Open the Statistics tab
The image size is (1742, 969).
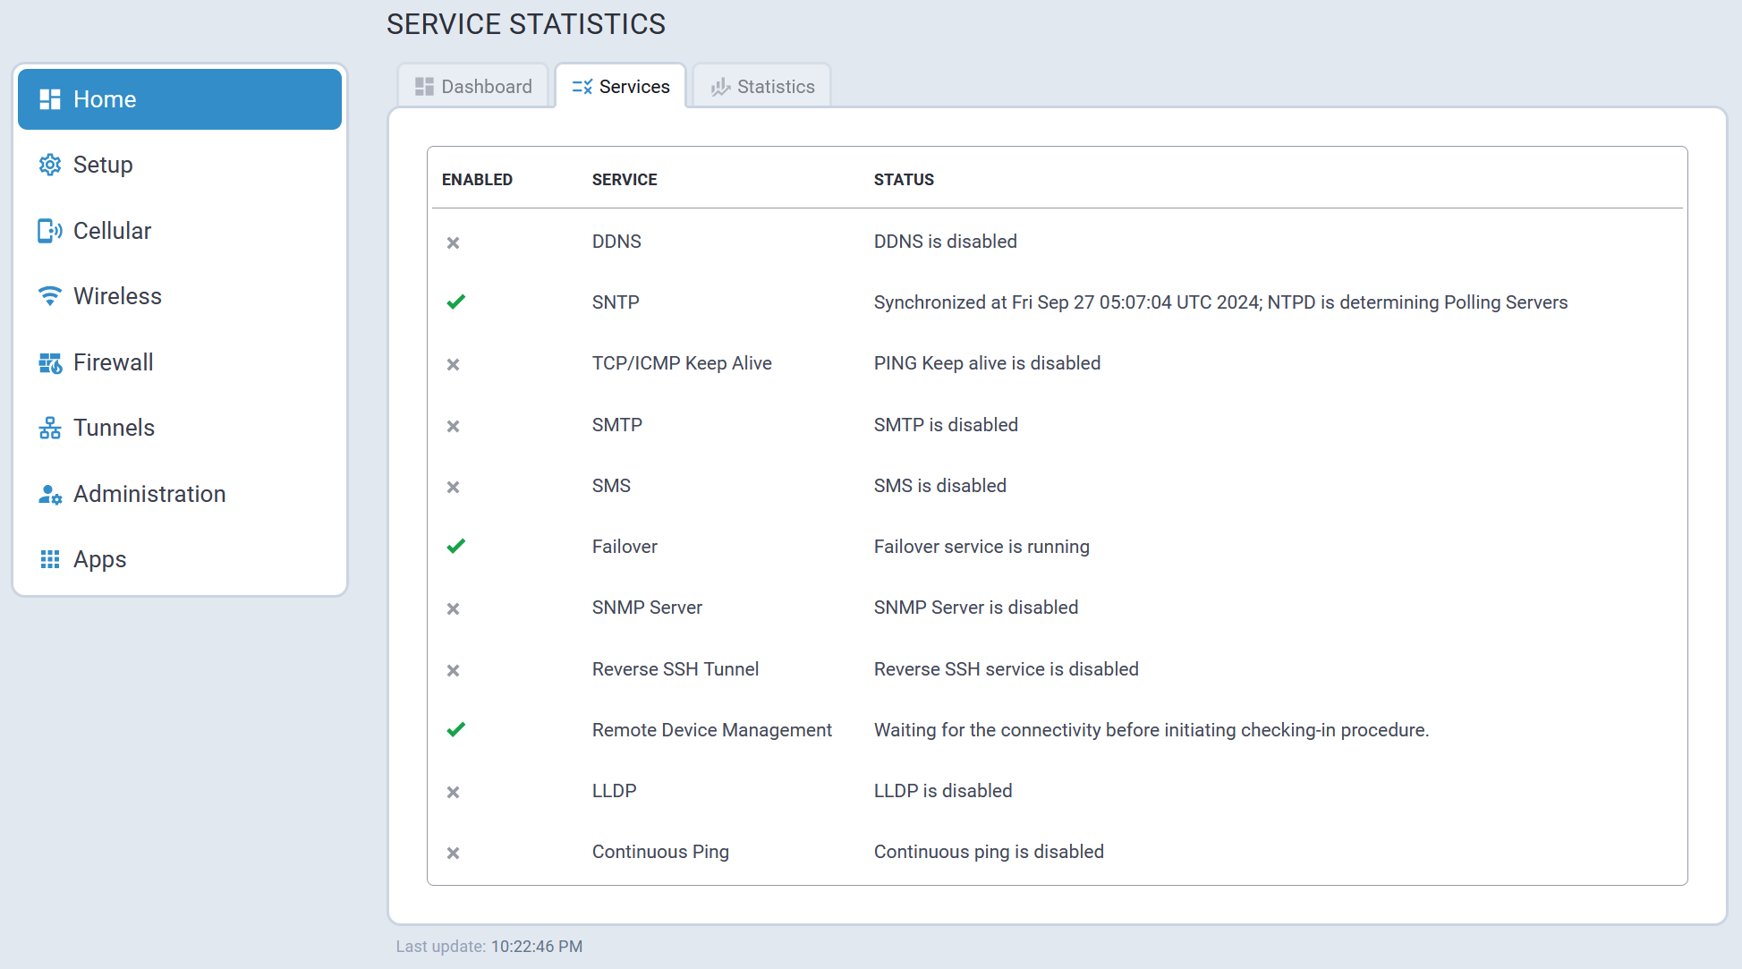pos(762,87)
